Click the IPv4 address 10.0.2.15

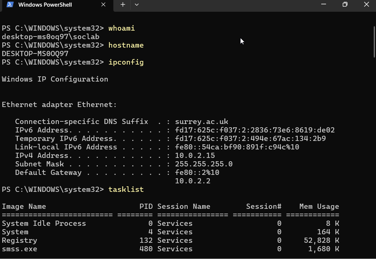195,155
